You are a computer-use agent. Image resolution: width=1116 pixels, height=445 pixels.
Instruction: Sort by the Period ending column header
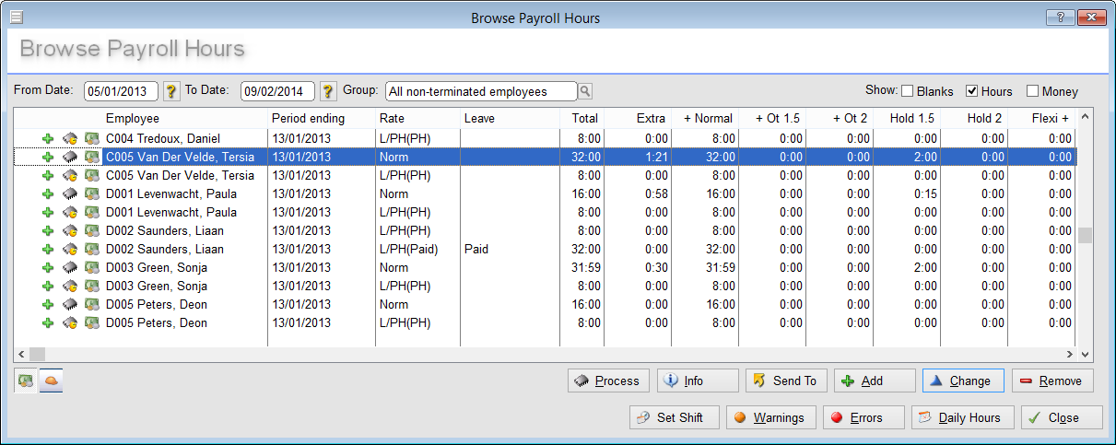pyautogui.click(x=308, y=118)
